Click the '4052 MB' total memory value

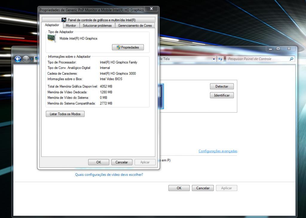click(106, 87)
